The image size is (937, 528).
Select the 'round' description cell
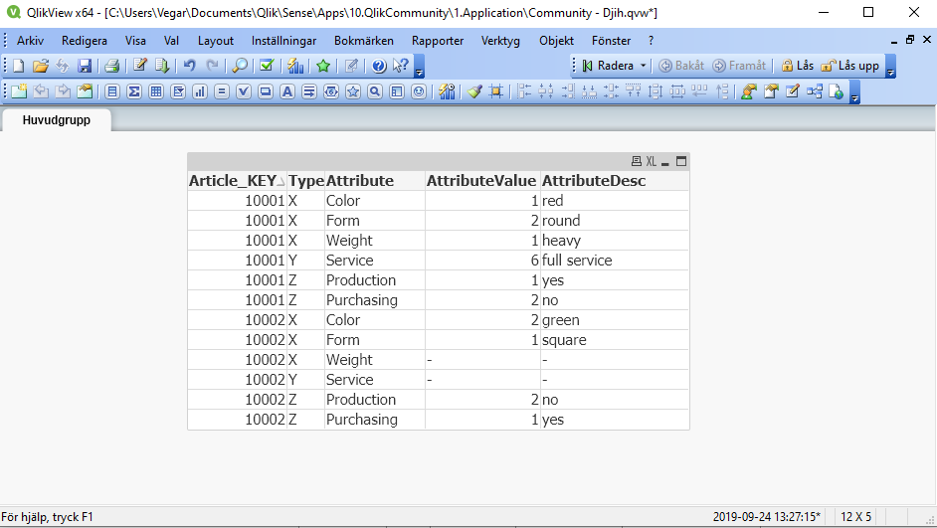(615, 221)
